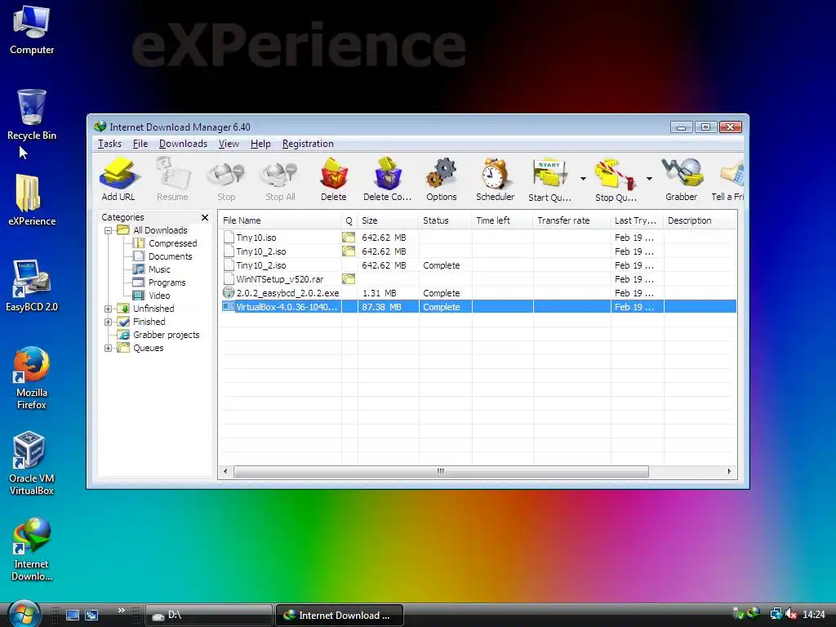This screenshot has width=836, height=627.
Task: Select the EasyBCD 2.0 desktop shortcut
Action: 32,285
